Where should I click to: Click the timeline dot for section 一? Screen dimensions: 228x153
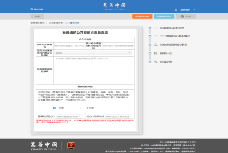coord(150,27)
